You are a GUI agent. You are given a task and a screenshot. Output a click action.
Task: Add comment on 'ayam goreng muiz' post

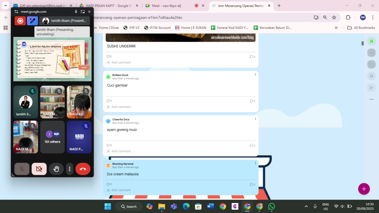point(121,151)
